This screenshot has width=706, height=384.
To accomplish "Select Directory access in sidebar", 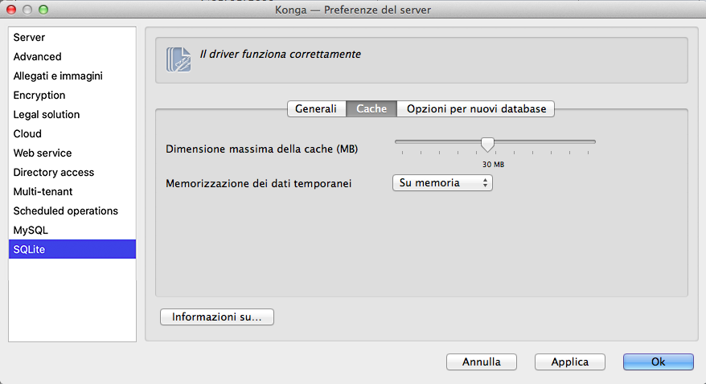I will click(x=54, y=173).
